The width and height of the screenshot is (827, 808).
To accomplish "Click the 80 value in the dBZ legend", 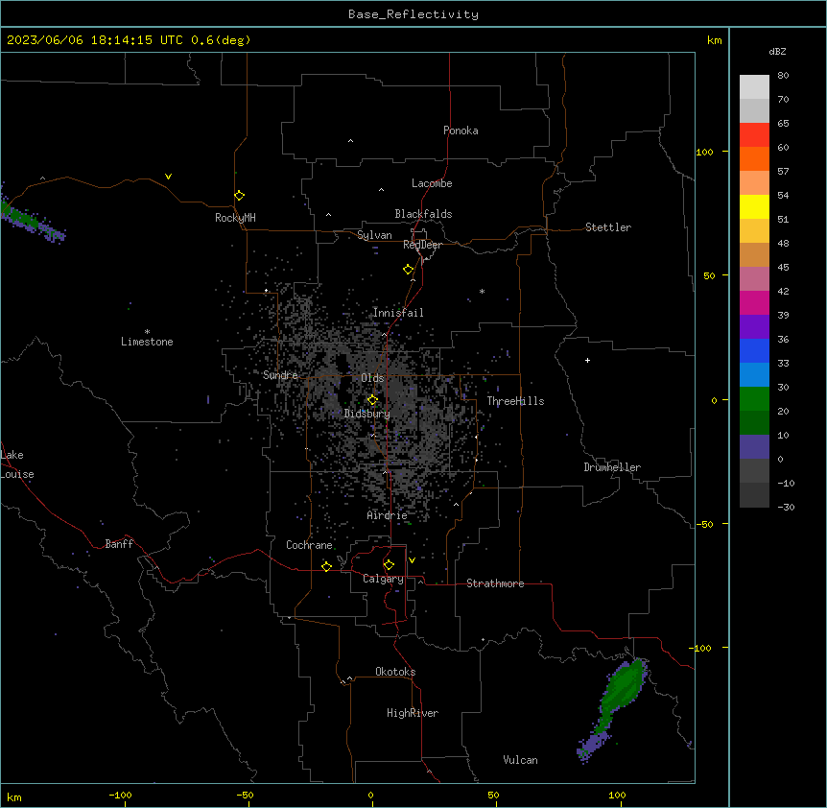I will pyautogui.click(x=783, y=76).
